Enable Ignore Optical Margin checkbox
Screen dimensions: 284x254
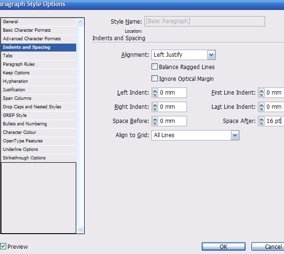[154, 79]
